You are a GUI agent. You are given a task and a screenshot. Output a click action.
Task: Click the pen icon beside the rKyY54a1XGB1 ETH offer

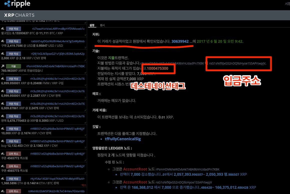tap(3, 179)
